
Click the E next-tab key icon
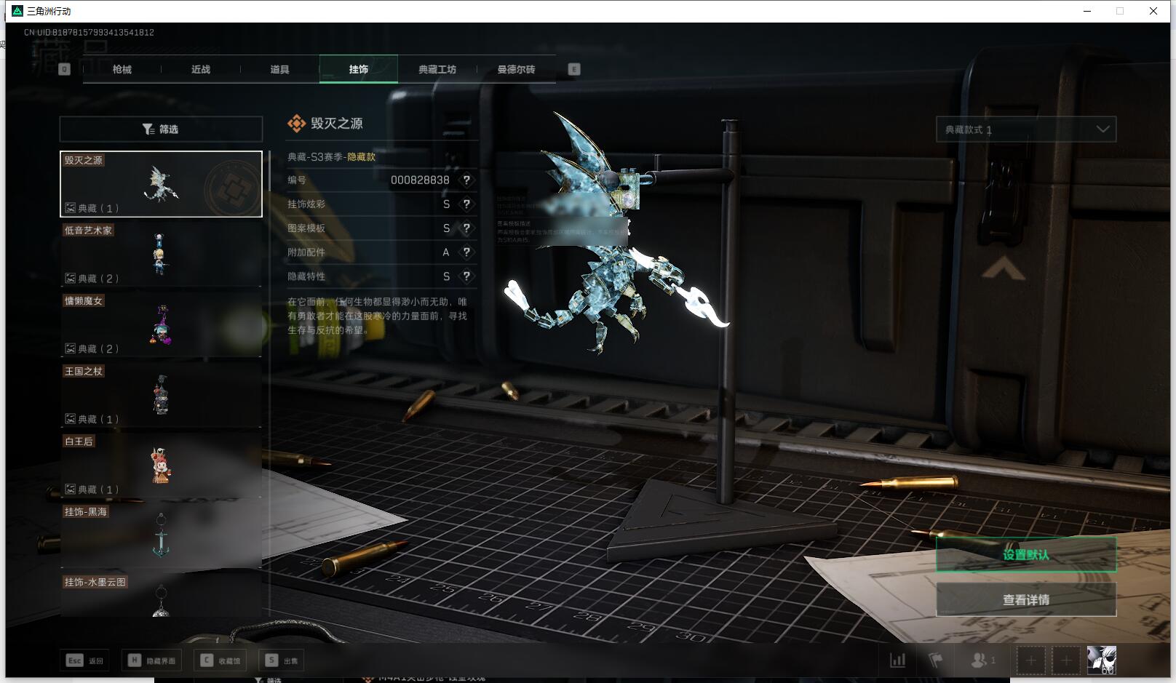tap(574, 69)
